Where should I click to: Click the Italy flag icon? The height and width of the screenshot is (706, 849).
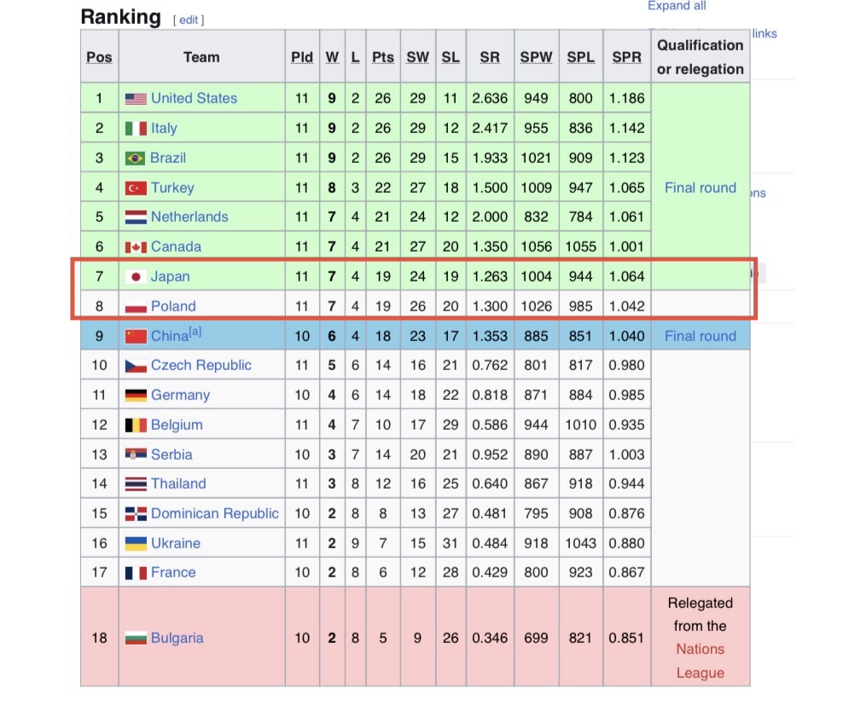pos(136,129)
